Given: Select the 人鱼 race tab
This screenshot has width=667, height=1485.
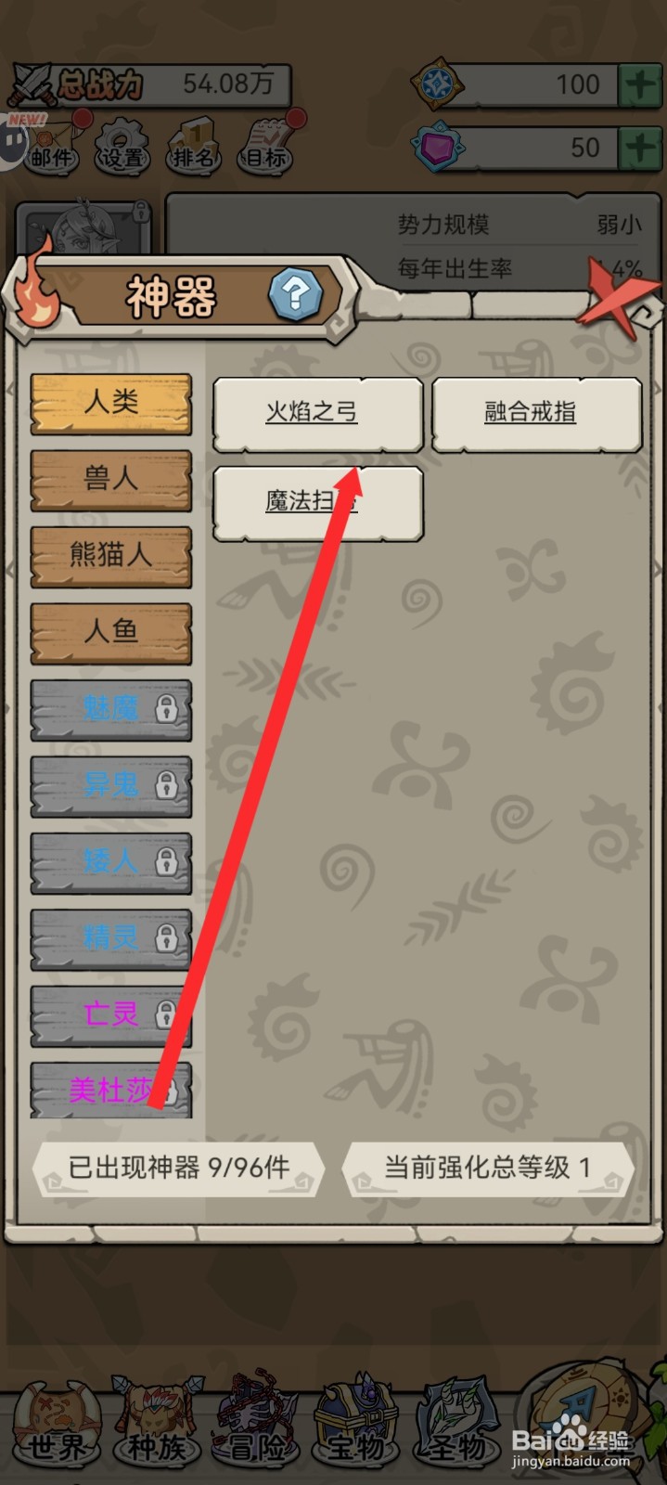Looking at the screenshot, I should click(111, 632).
